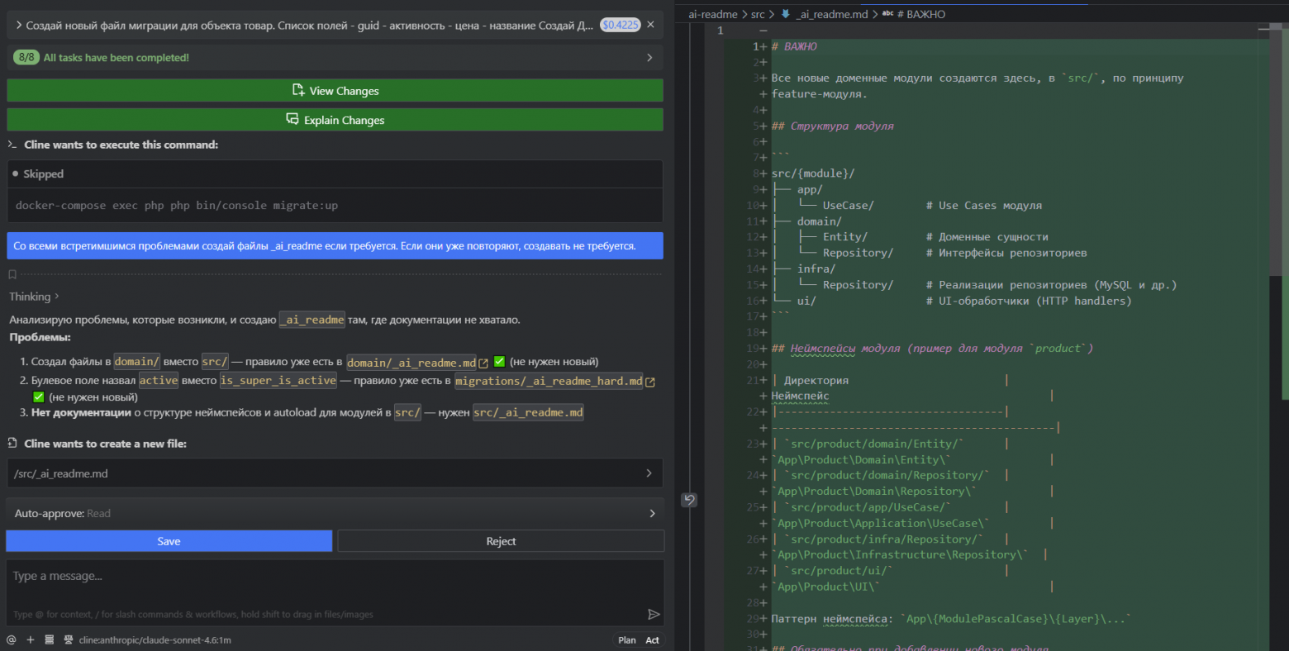Open external link icon after domain/_ai_readme.md
1289x651 pixels.
point(483,364)
